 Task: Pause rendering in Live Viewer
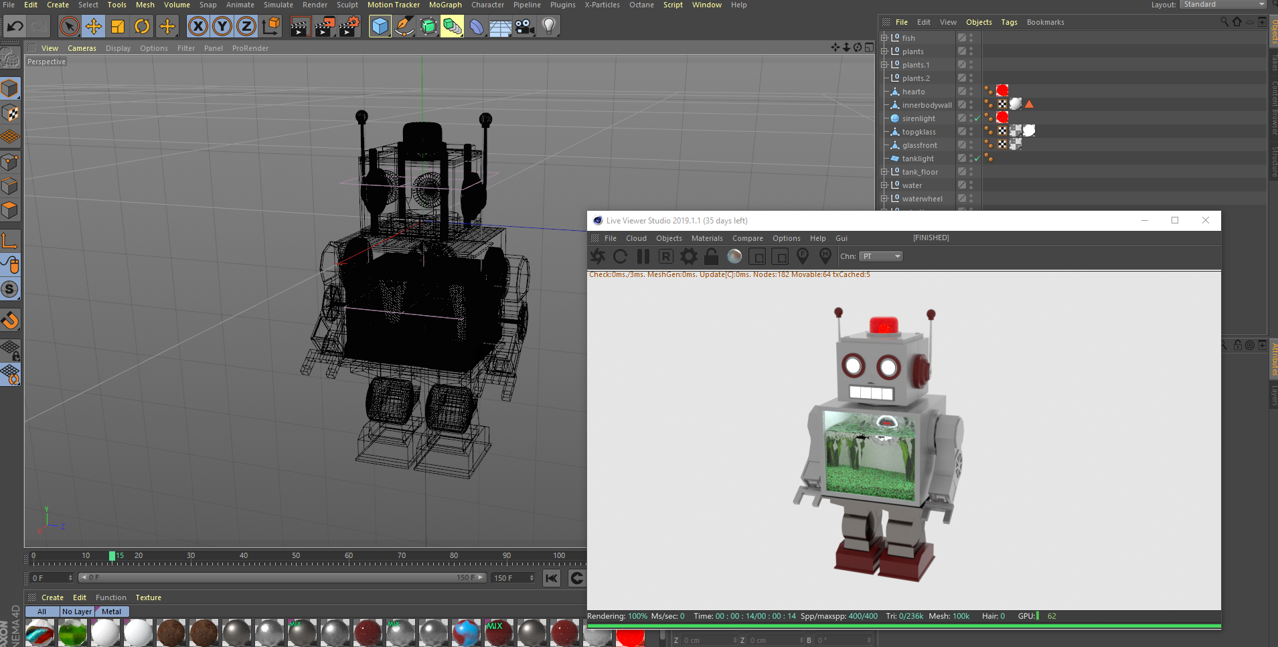pos(643,256)
